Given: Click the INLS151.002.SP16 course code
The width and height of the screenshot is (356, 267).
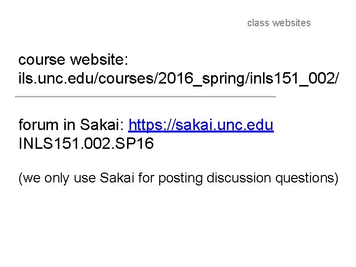Looking at the screenshot, I should pyautogui.click(x=86, y=143).
